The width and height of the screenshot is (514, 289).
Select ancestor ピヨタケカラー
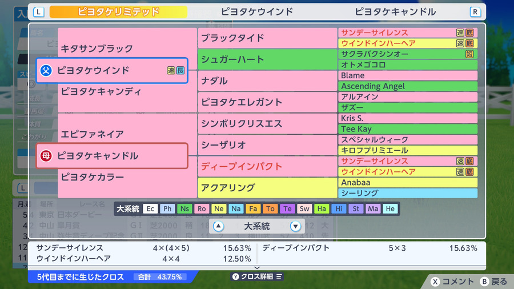point(93,177)
